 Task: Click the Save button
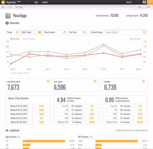tap(148, 7)
